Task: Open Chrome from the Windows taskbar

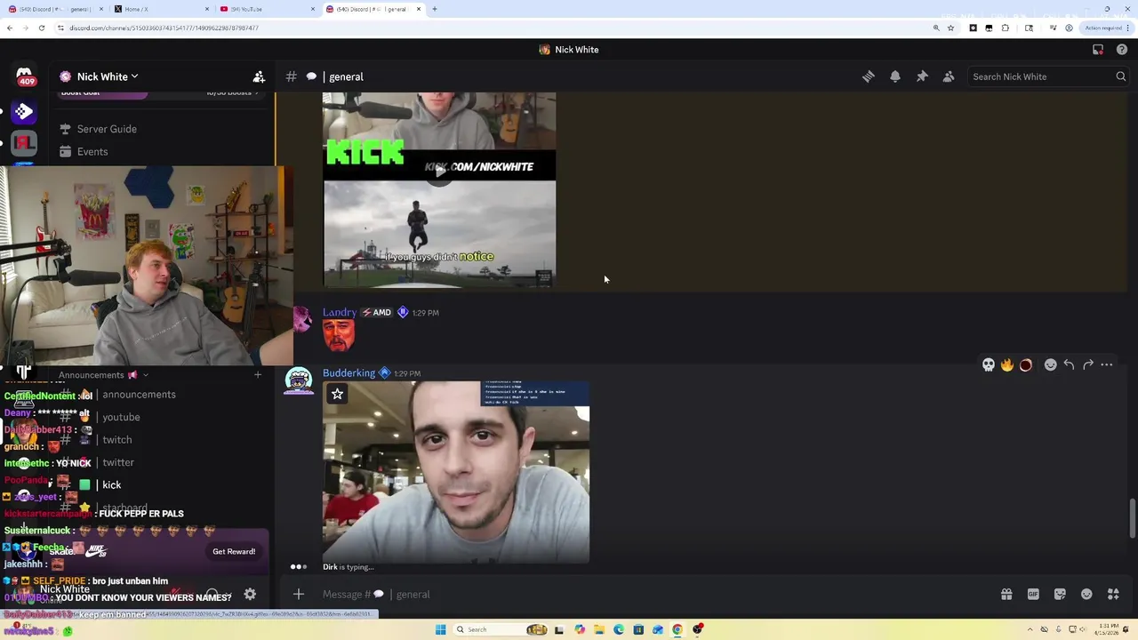Action: 677,629
